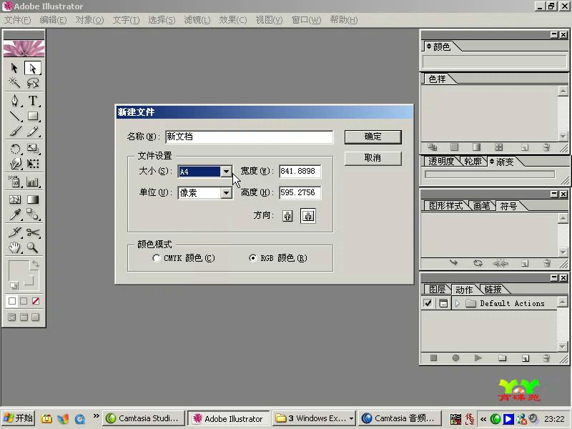
Task: Select the black arrow Selection tool
Action: tap(14, 68)
